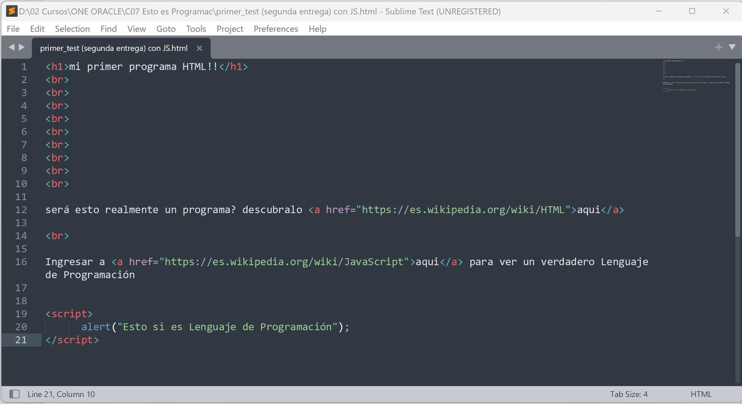The height and width of the screenshot is (404, 742).
Task: Open the Edit menu
Action: tap(37, 29)
